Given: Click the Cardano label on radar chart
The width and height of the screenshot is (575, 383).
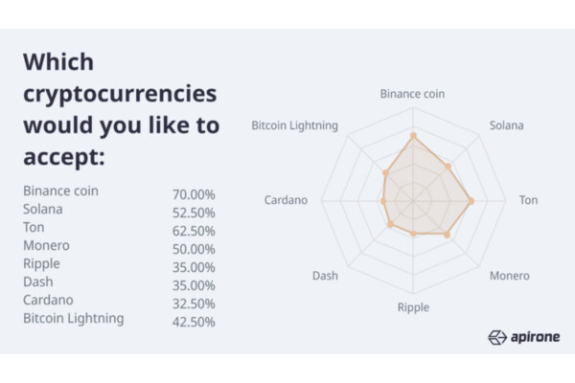Looking at the screenshot, I should coord(286,200).
